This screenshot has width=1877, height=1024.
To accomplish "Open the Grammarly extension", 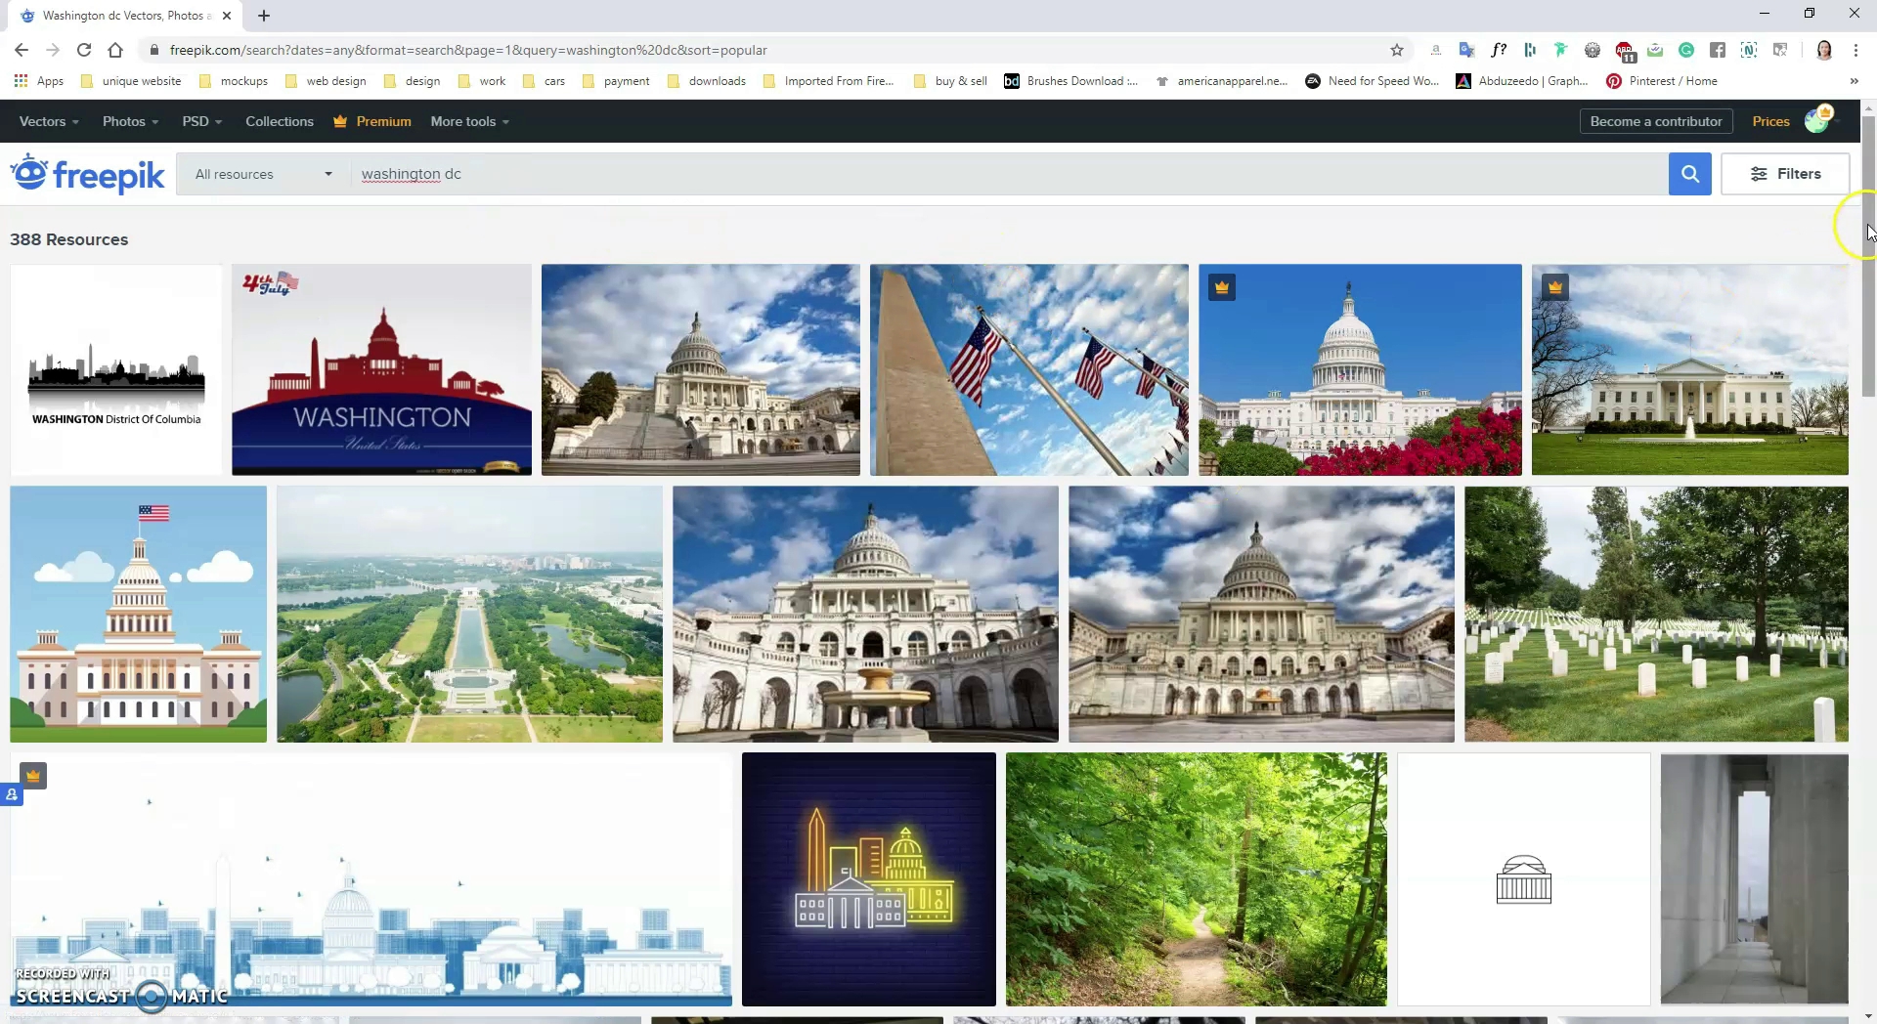I will coord(1688,49).
